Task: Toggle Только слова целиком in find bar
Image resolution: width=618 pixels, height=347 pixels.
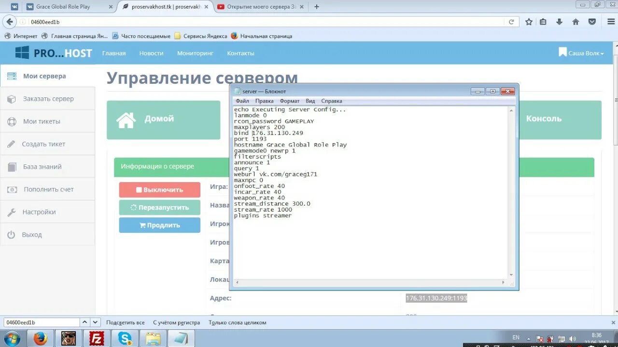Action: click(237, 322)
